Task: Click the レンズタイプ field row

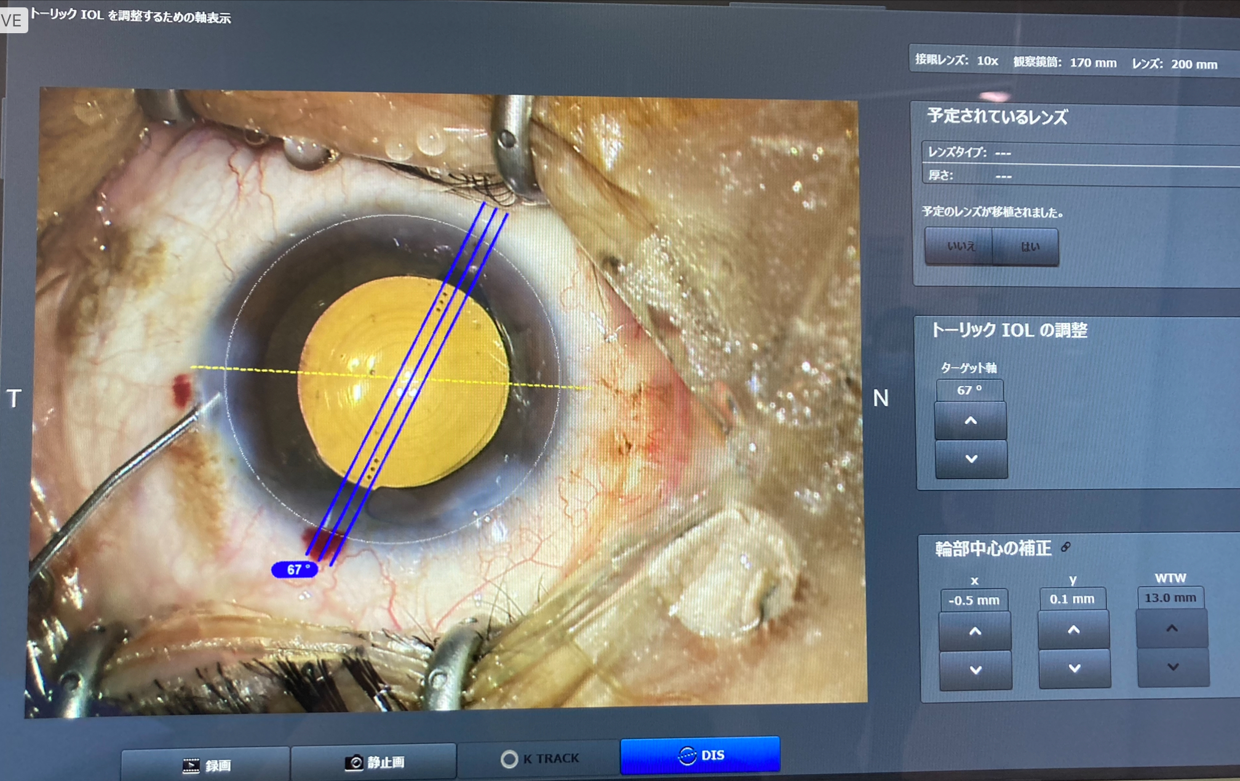Action: pyautogui.click(x=1080, y=152)
